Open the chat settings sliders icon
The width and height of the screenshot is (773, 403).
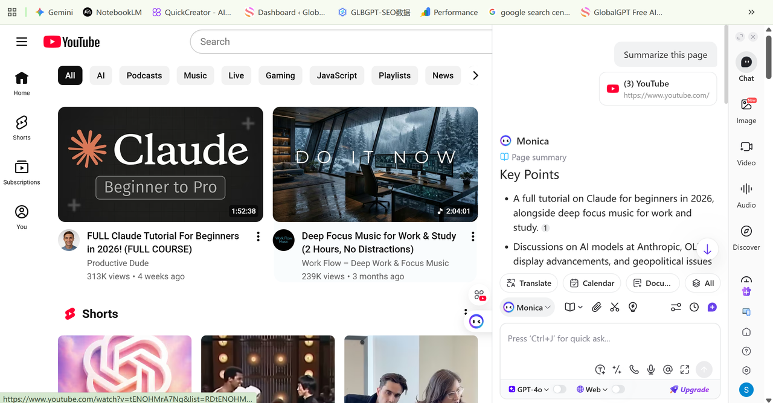point(676,307)
